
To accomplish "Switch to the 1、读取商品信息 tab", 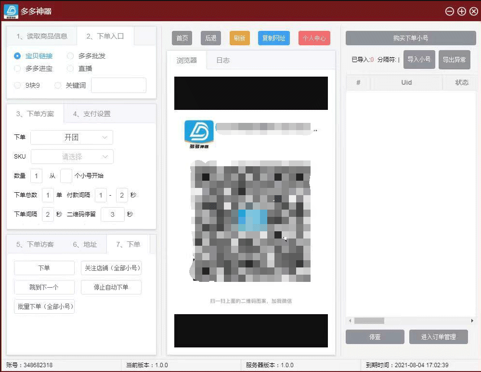I will (x=42, y=36).
